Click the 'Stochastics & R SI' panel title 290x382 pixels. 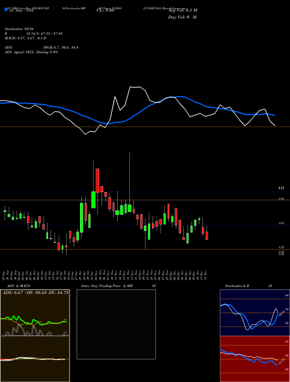(248, 286)
